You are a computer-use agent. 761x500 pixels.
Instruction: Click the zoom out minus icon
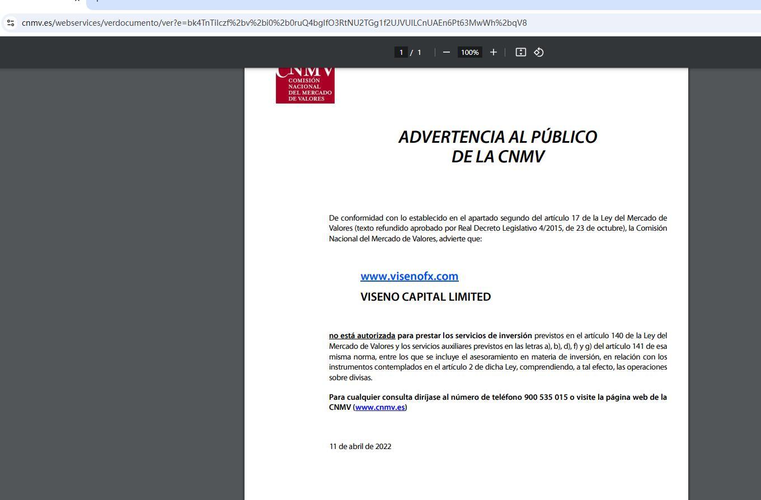[x=446, y=52]
